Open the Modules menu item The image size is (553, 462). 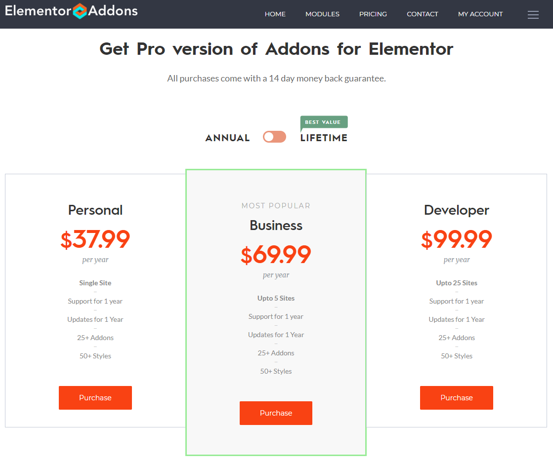pos(322,14)
